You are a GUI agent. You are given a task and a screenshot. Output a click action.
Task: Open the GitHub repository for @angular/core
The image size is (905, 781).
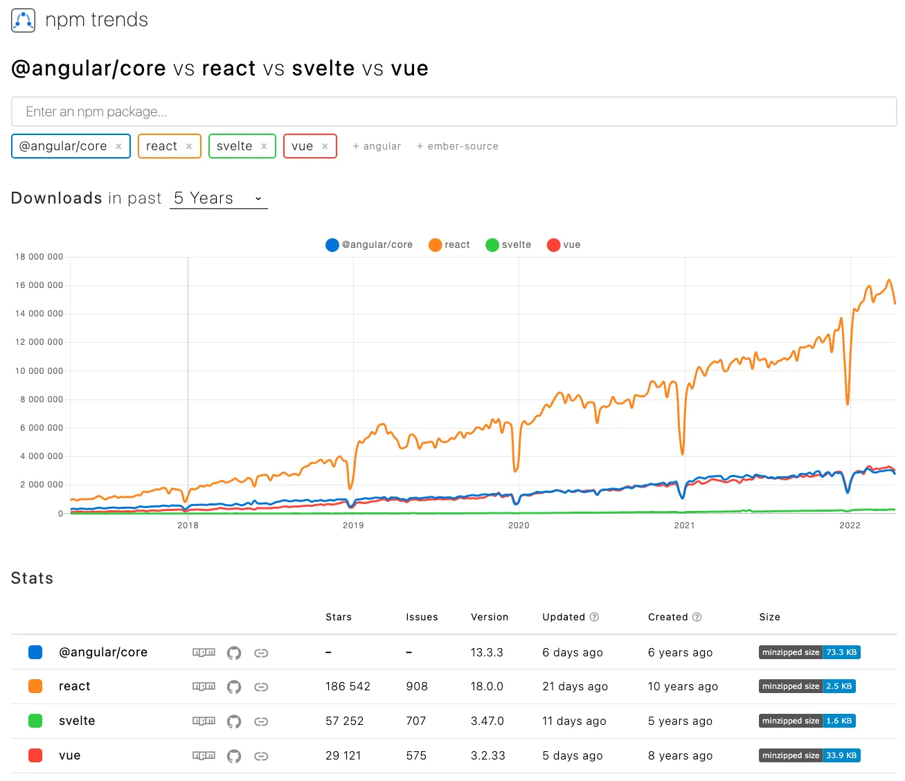234,652
